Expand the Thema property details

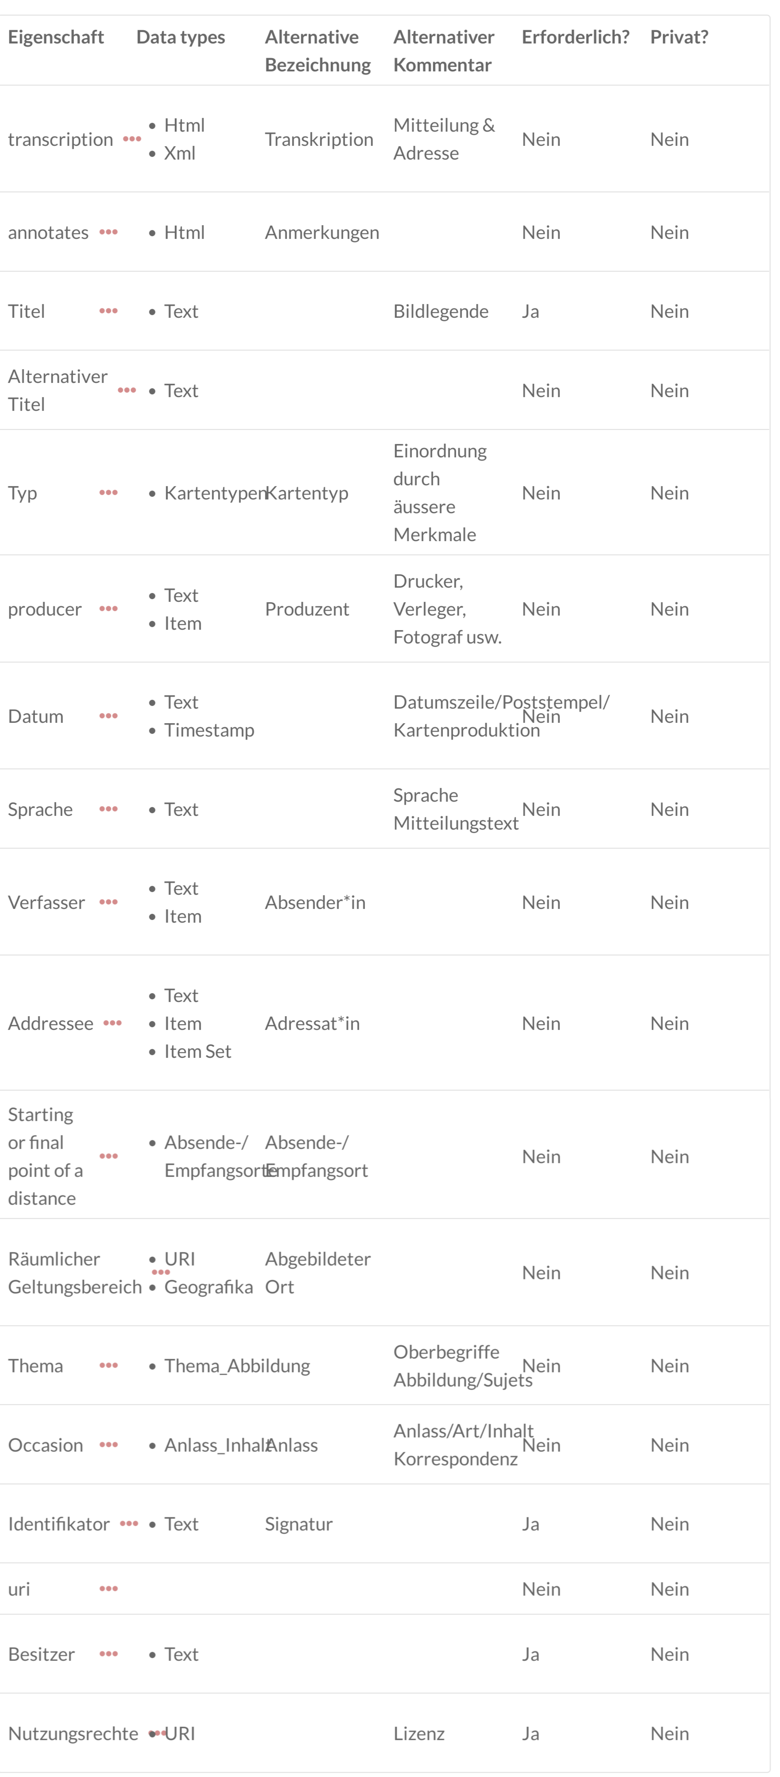108,1365
